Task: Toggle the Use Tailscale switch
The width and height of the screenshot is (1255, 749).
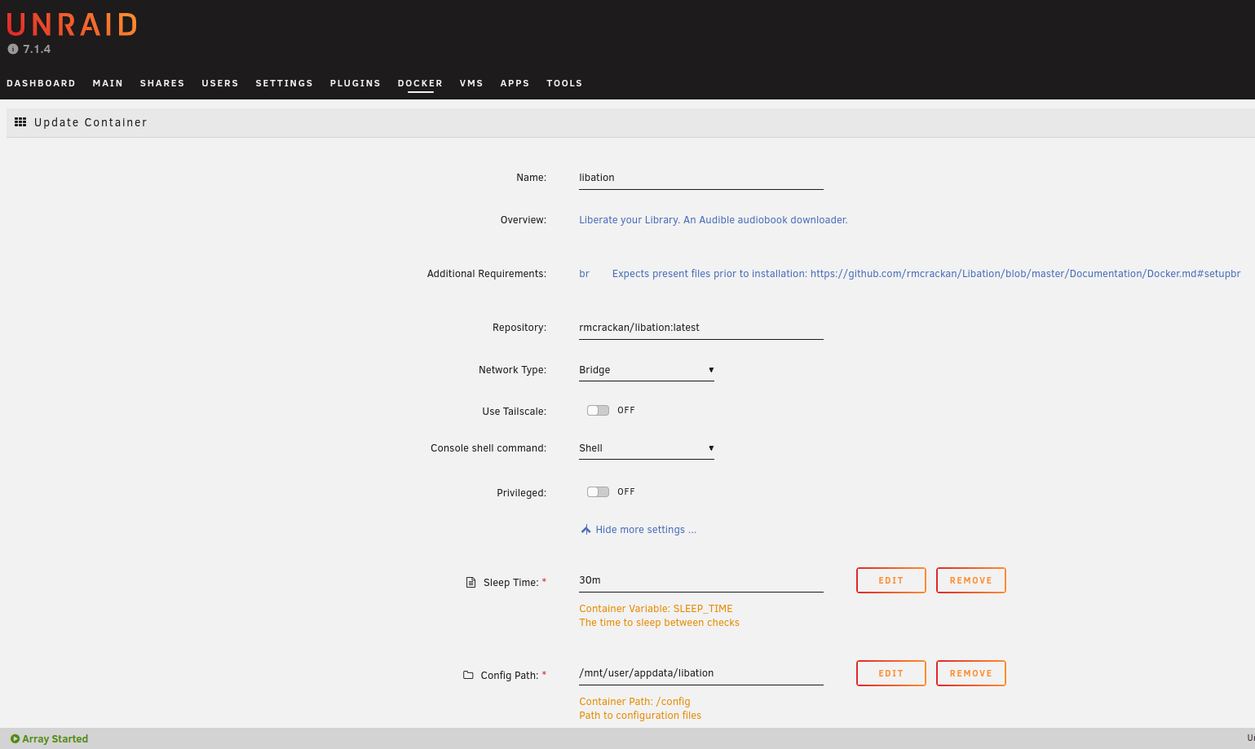Action: (598, 411)
